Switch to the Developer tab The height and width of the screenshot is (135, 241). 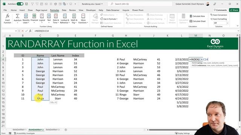(x=91, y=10)
